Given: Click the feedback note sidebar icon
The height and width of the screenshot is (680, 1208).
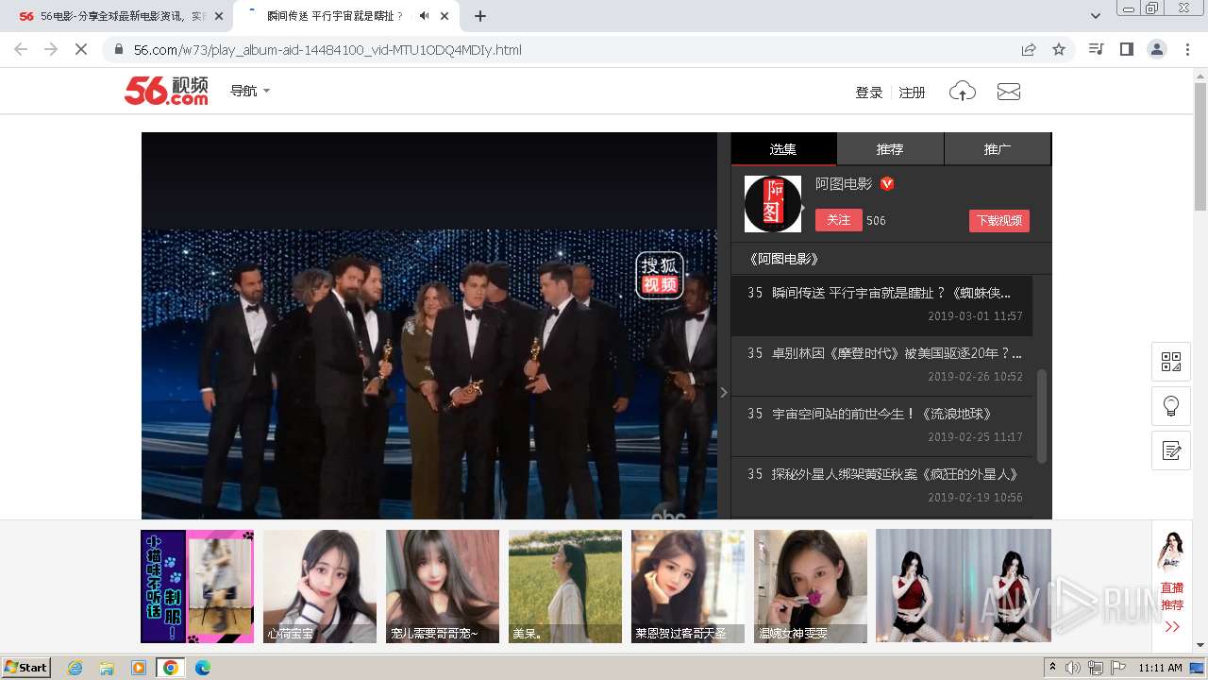Looking at the screenshot, I should [1171, 450].
